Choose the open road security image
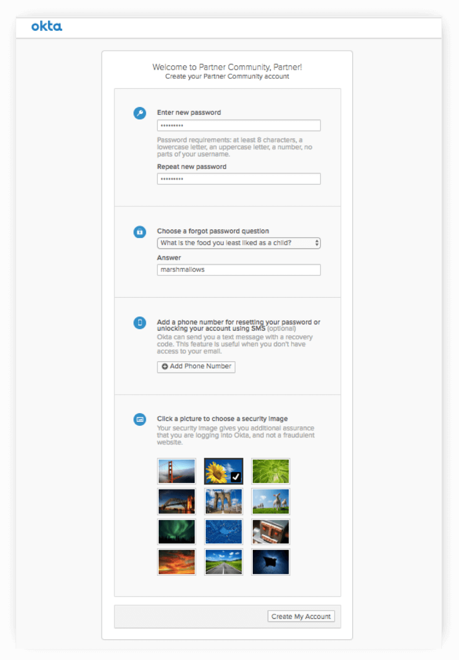The width and height of the screenshot is (459, 660). point(223,562)
